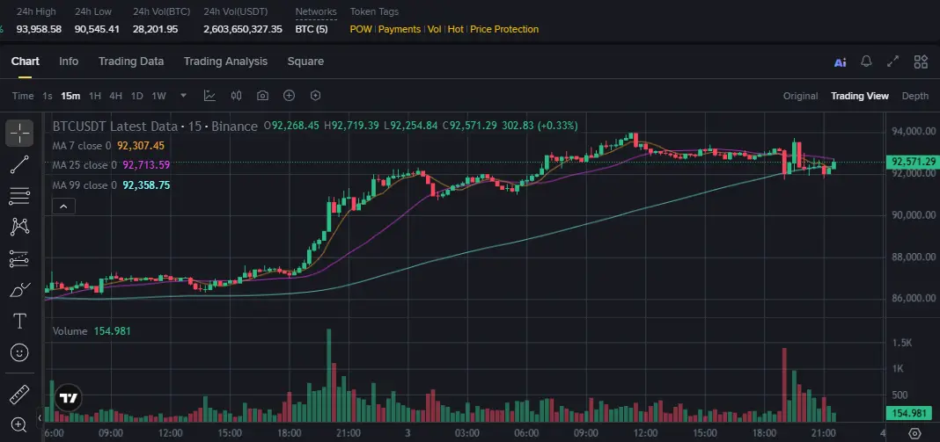Change the candlestick chart style icon
Image resolution: width=940 pixels, height=442 pixels.
pos(236,95)
